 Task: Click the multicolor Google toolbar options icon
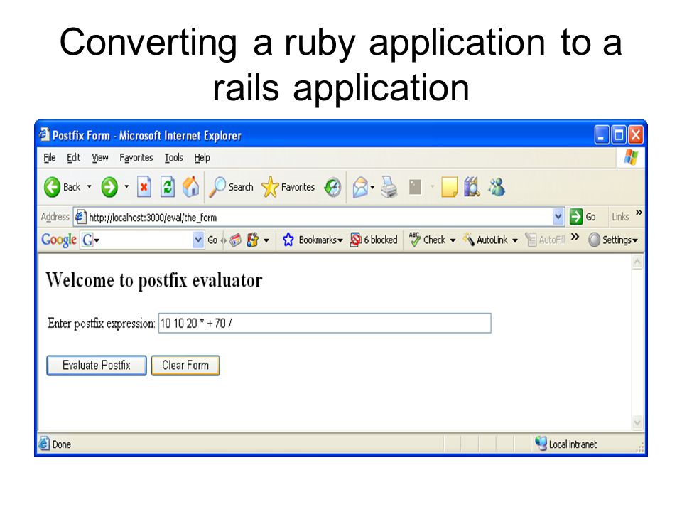[252, 240]
